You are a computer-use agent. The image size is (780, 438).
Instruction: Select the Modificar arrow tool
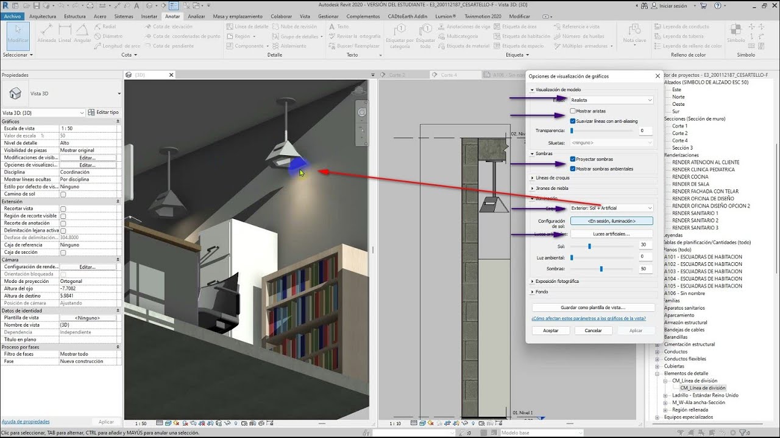click(x=18, y=35)
